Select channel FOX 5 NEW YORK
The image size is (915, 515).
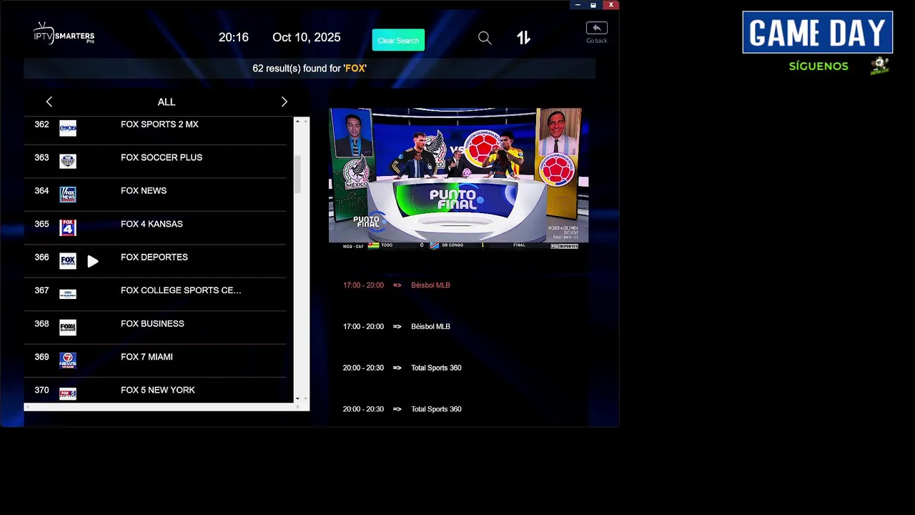(156, 391)
